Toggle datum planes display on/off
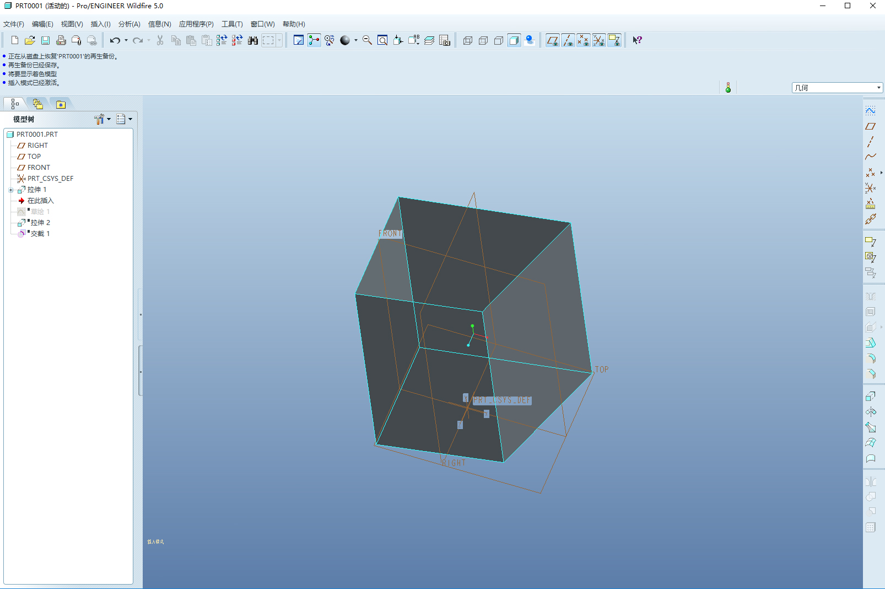Image resolution: width=885 pixels, height=589 pixels. (552, 40)
